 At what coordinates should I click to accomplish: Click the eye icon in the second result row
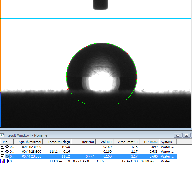pyautogui.click(x=7, y=151)
